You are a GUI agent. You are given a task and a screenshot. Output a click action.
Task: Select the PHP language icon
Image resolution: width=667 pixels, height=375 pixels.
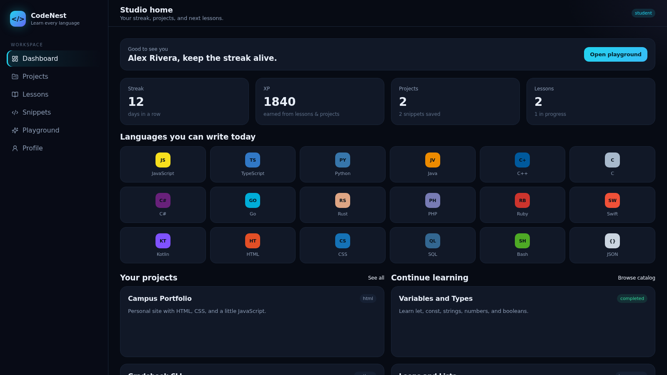tap(433, 200)
